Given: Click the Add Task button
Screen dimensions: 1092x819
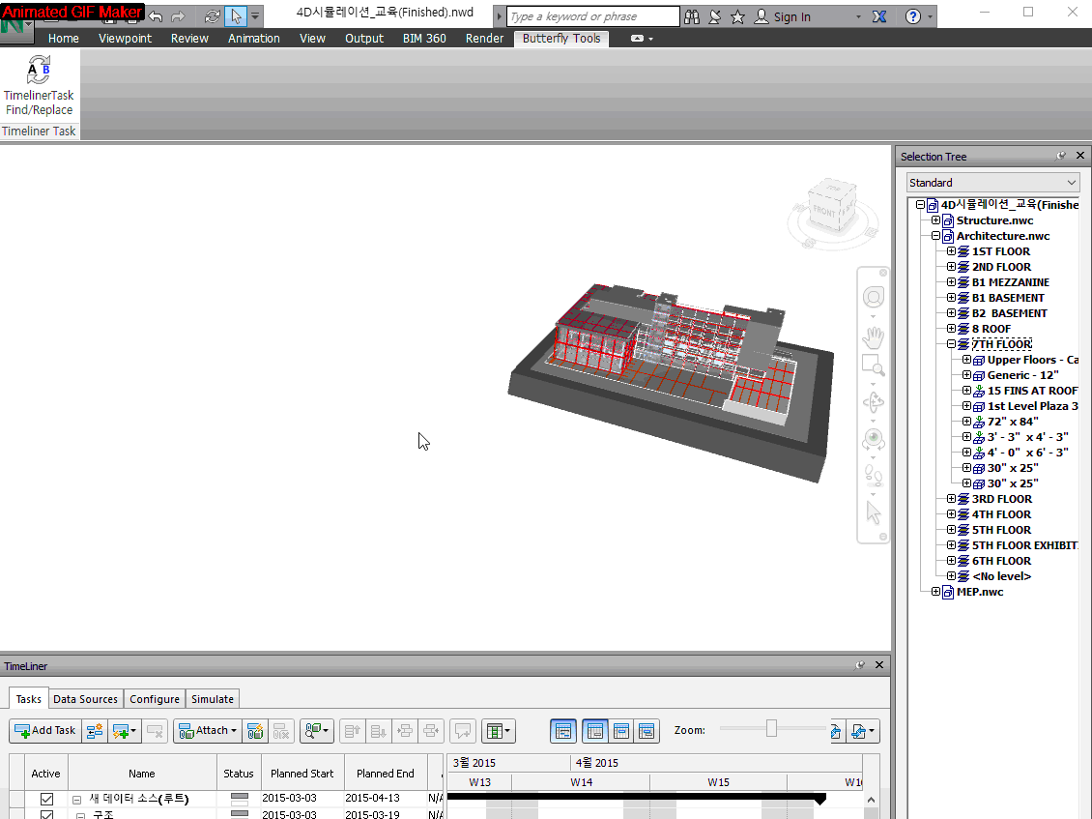Looking at the screenshot, I should (x=44, y=731).
